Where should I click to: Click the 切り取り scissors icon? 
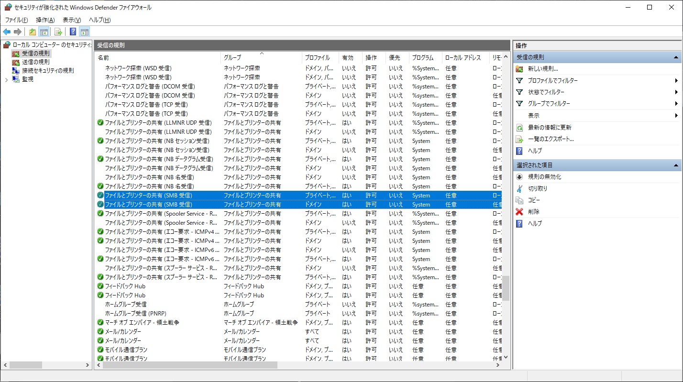pyautogui.click(x=519, y=188)
